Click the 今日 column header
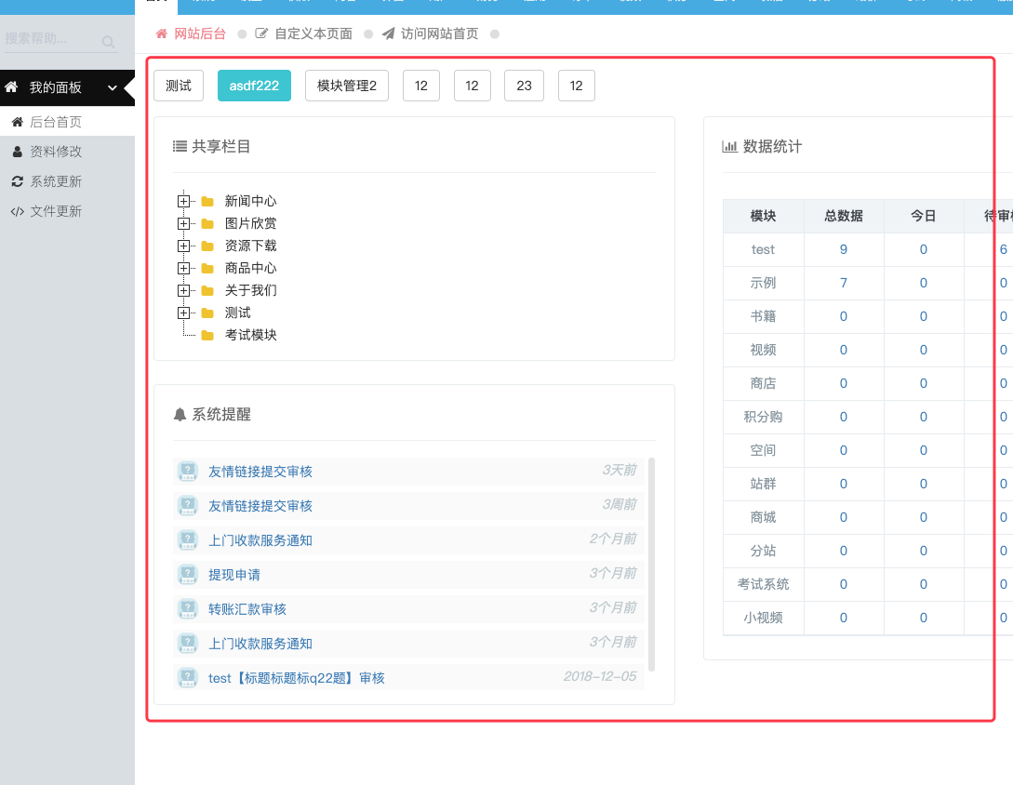 (923, 216)
